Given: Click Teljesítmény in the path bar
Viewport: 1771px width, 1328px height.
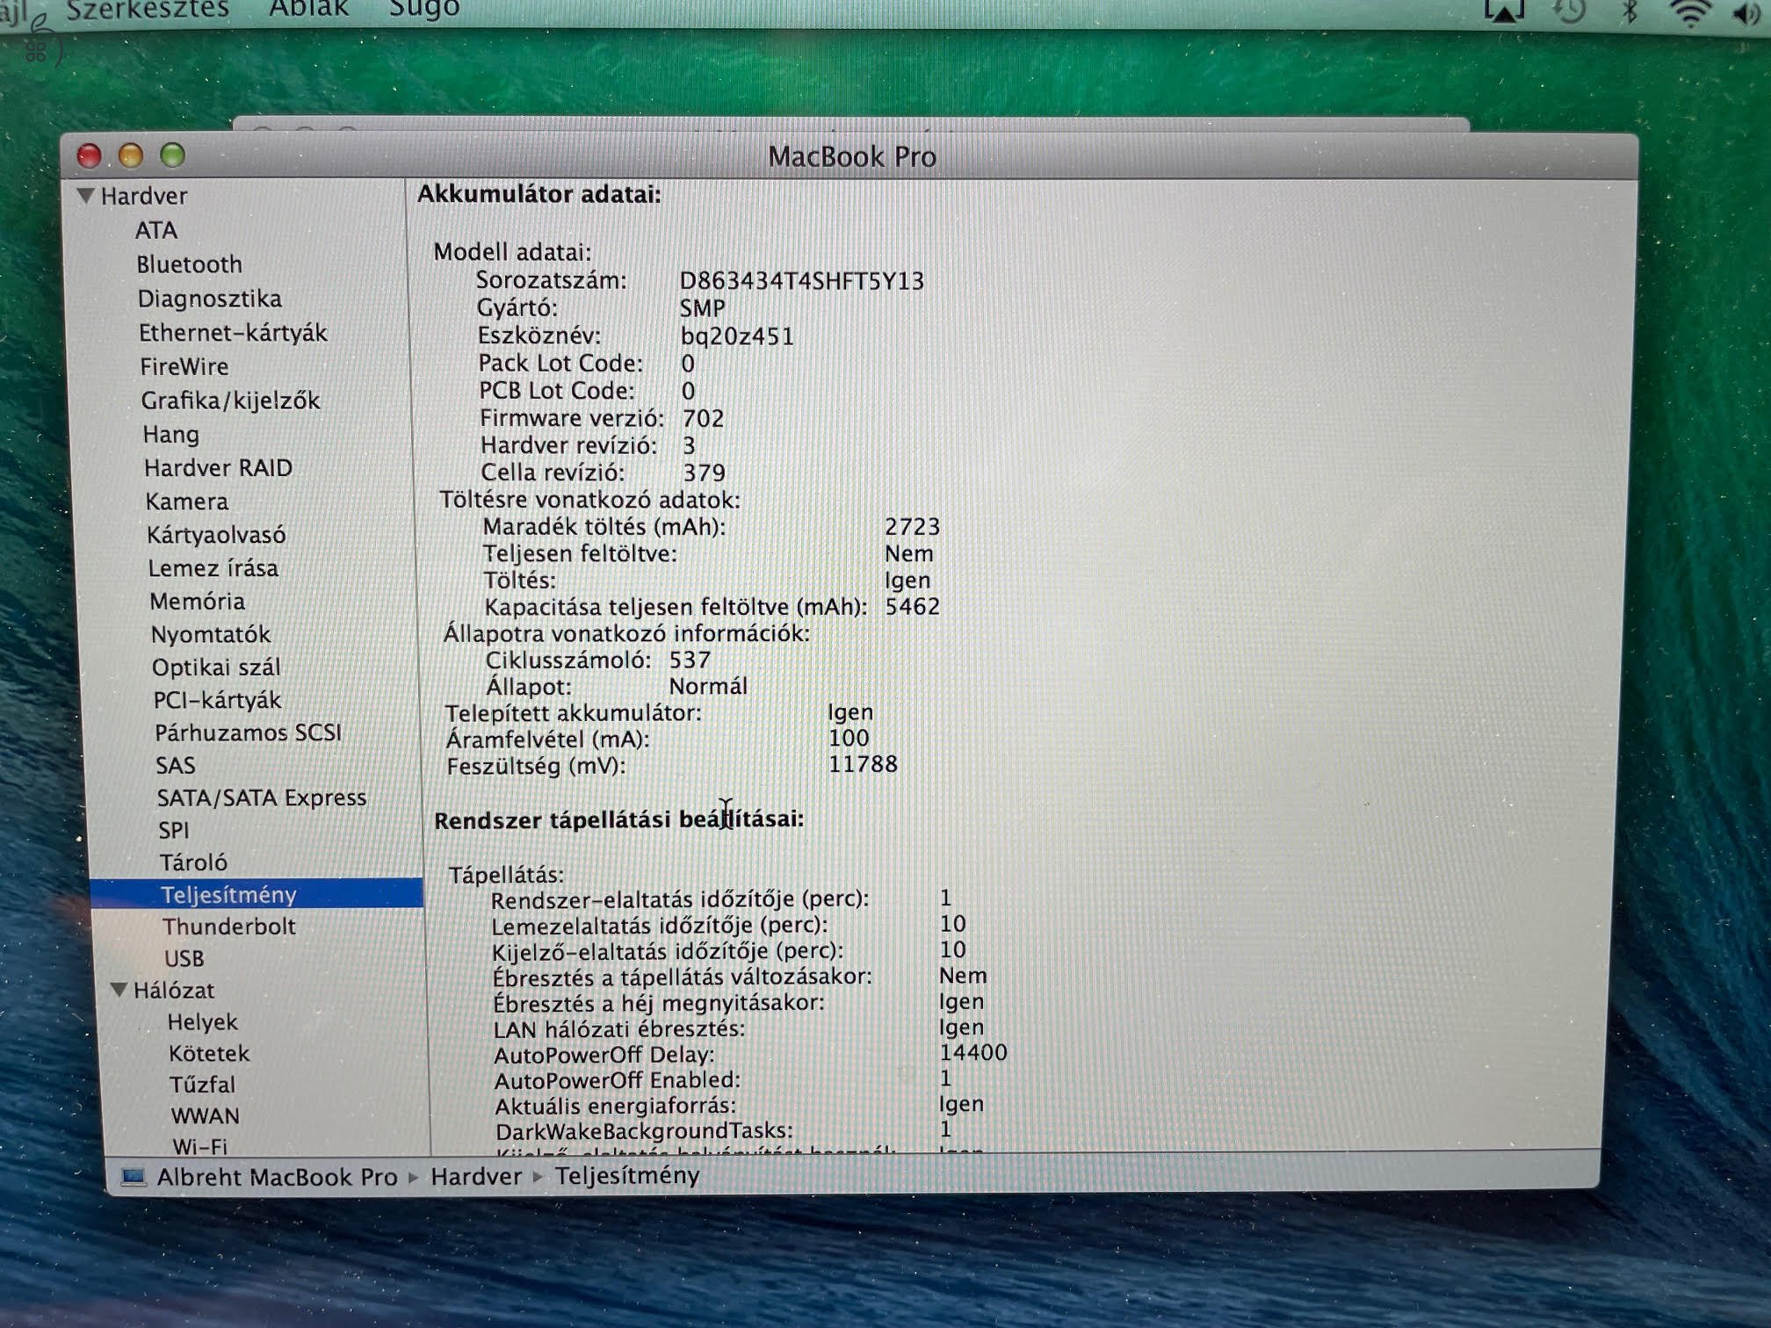Looking at the screenshot, I should point(627,1175).
